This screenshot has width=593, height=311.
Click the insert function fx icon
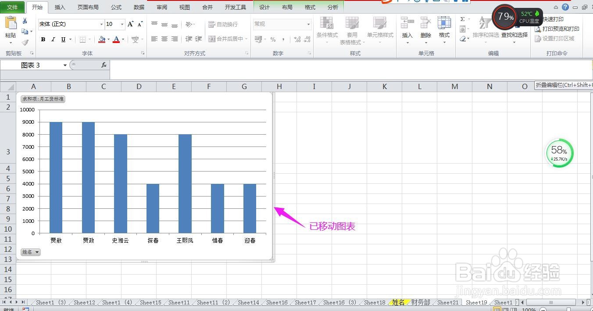[x=104, y=65]
